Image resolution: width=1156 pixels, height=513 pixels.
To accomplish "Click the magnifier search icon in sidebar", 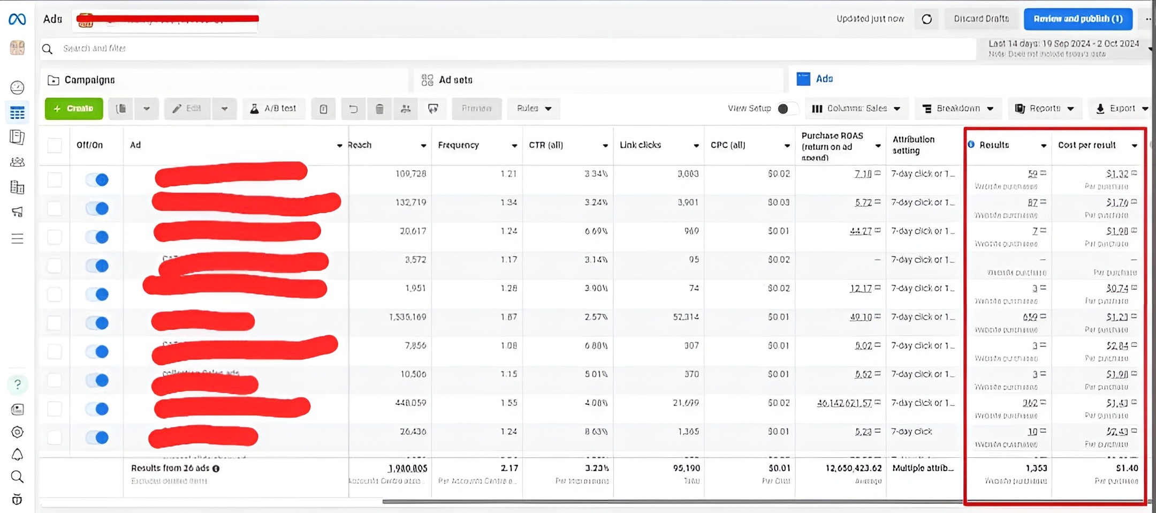I will (x=17, y=477).
